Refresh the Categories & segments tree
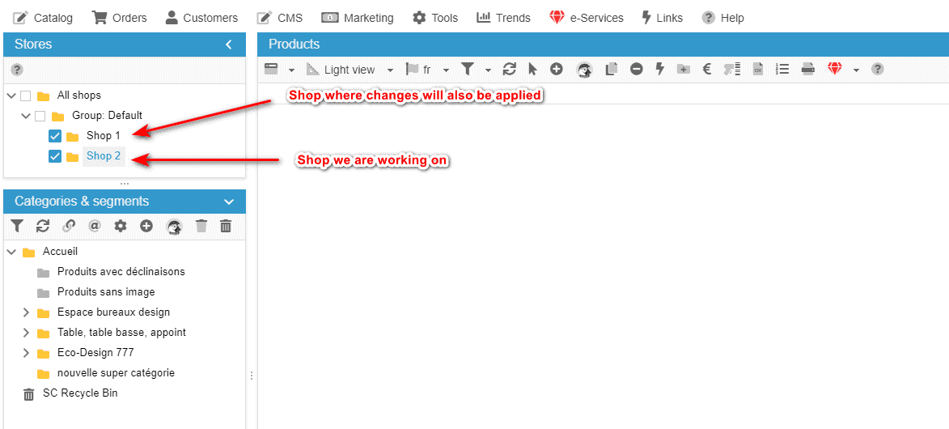Screen dimensions: 949x429 (x=42, y=226)
